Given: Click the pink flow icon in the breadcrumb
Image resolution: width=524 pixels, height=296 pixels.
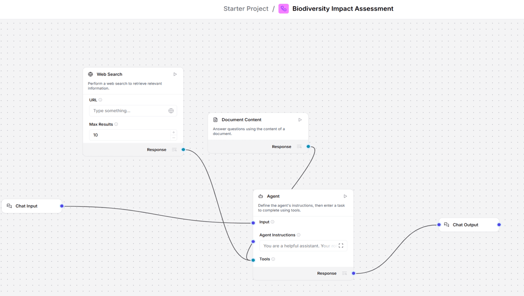Looking at the screenshot, I should pyautogui.click(x=283, y=8).
